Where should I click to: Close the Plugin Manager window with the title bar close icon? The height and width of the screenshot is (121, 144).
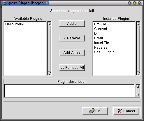tap(139, 3)
